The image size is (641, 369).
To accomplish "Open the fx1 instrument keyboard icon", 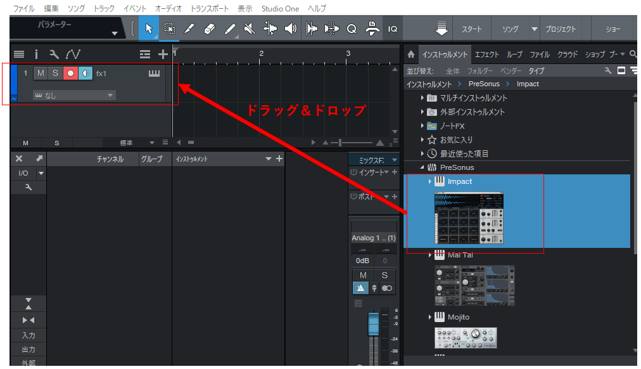I will coord(154,73).
